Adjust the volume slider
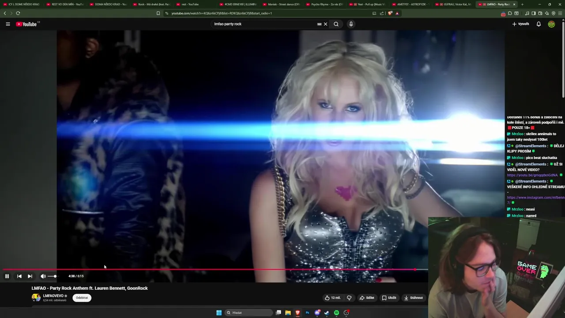Viewport: 565px width, 318px height. (x=52, y=276)
